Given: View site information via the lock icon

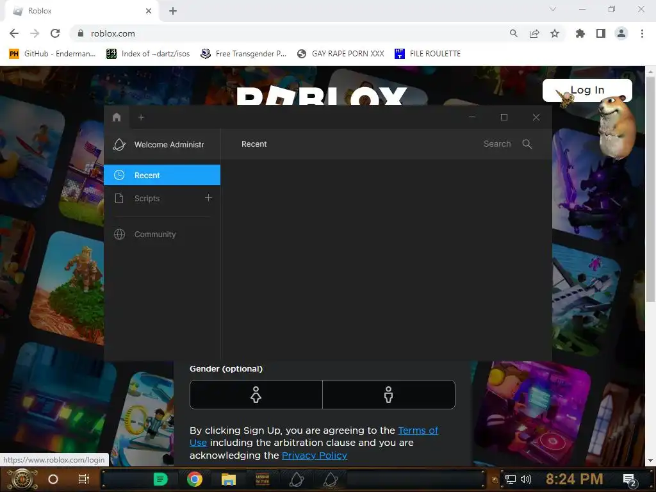Looking at the screenshot, I should [80, 33].
